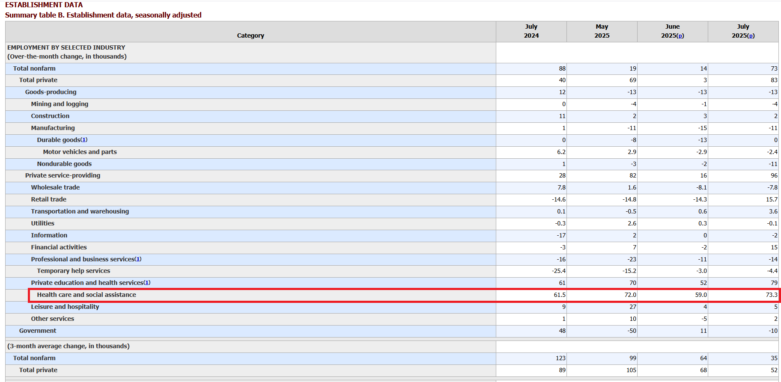Image resolution: width=781 pixels, height=382 pixels.
Task: Select the 72.0 value in Health care row
Action: pos(630,295)
